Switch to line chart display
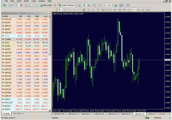Image resolution: width=172 pixels, height=120 pixels. click(x=89, y=5)
